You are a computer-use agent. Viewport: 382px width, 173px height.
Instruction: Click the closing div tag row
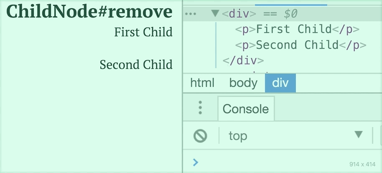point(243,61)
